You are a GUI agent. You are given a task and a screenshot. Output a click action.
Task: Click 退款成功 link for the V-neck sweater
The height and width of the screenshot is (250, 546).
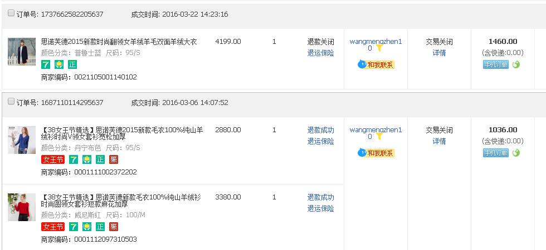tap(320, 130)
